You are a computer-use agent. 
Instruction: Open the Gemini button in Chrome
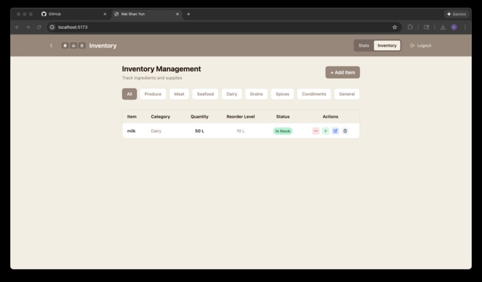click(456, 14)
